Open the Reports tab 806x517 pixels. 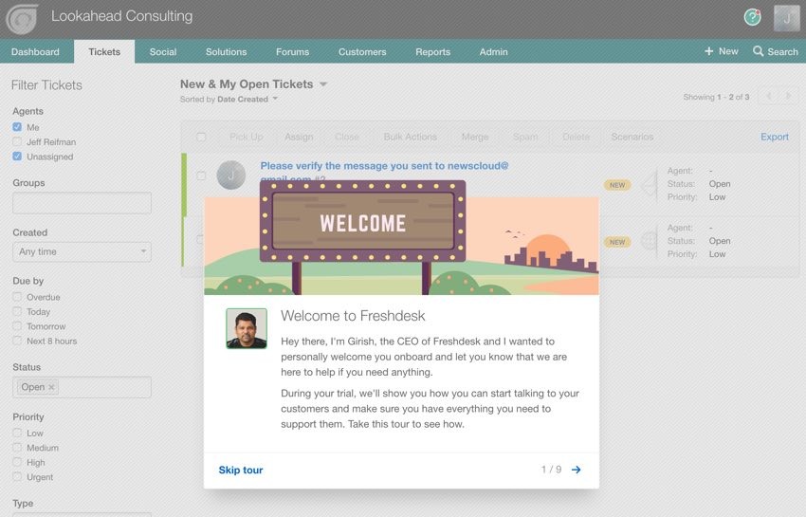432,51
